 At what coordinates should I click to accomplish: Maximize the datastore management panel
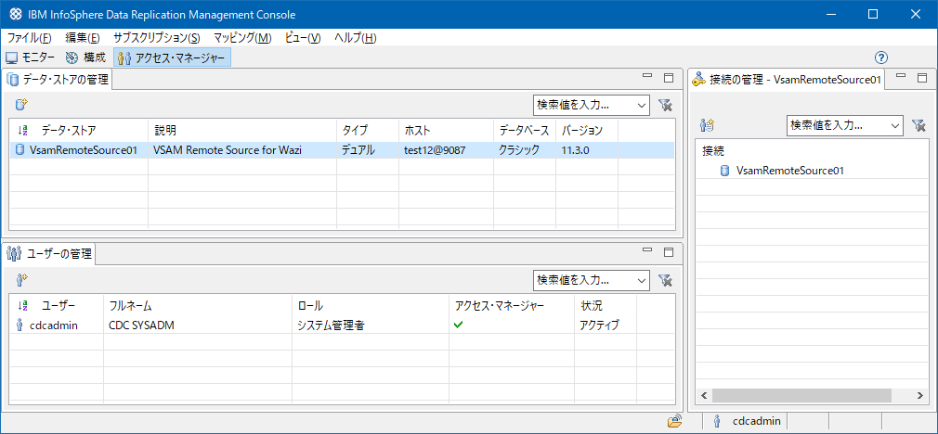pyautogui.click(x=669, y=77)
